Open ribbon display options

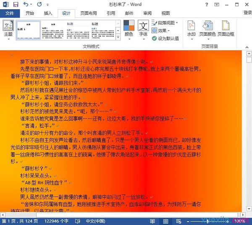pos(217,5)
